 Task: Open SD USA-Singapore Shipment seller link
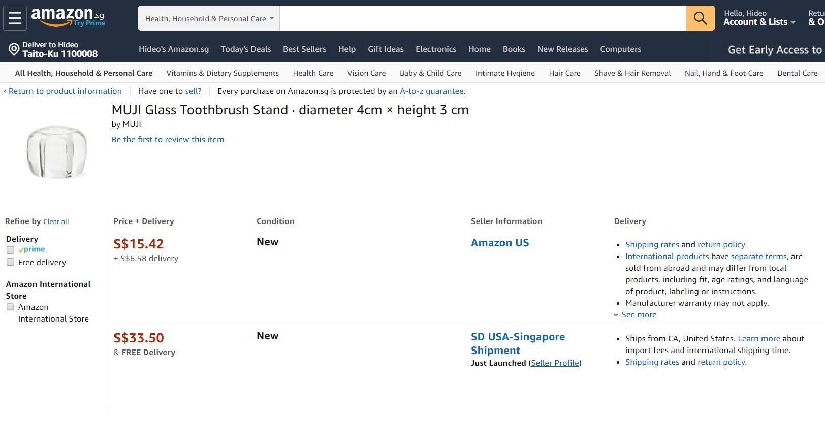[x=518, y=343]
